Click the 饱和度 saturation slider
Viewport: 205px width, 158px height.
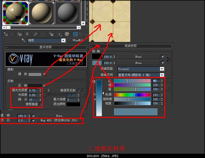click(132, 99)
